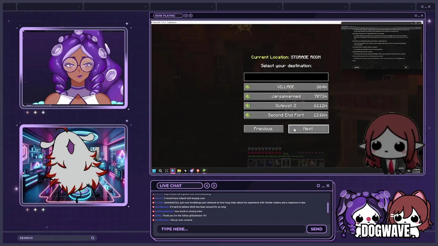
Task: Click Previous button in the browser window
Action: [x=357, y=67]
